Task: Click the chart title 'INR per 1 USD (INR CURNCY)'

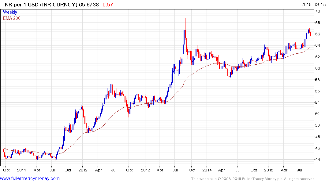Action: [40, 4]
